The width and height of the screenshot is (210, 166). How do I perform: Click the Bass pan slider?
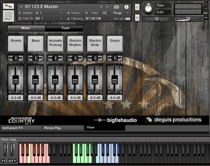[x=35, y=58]
